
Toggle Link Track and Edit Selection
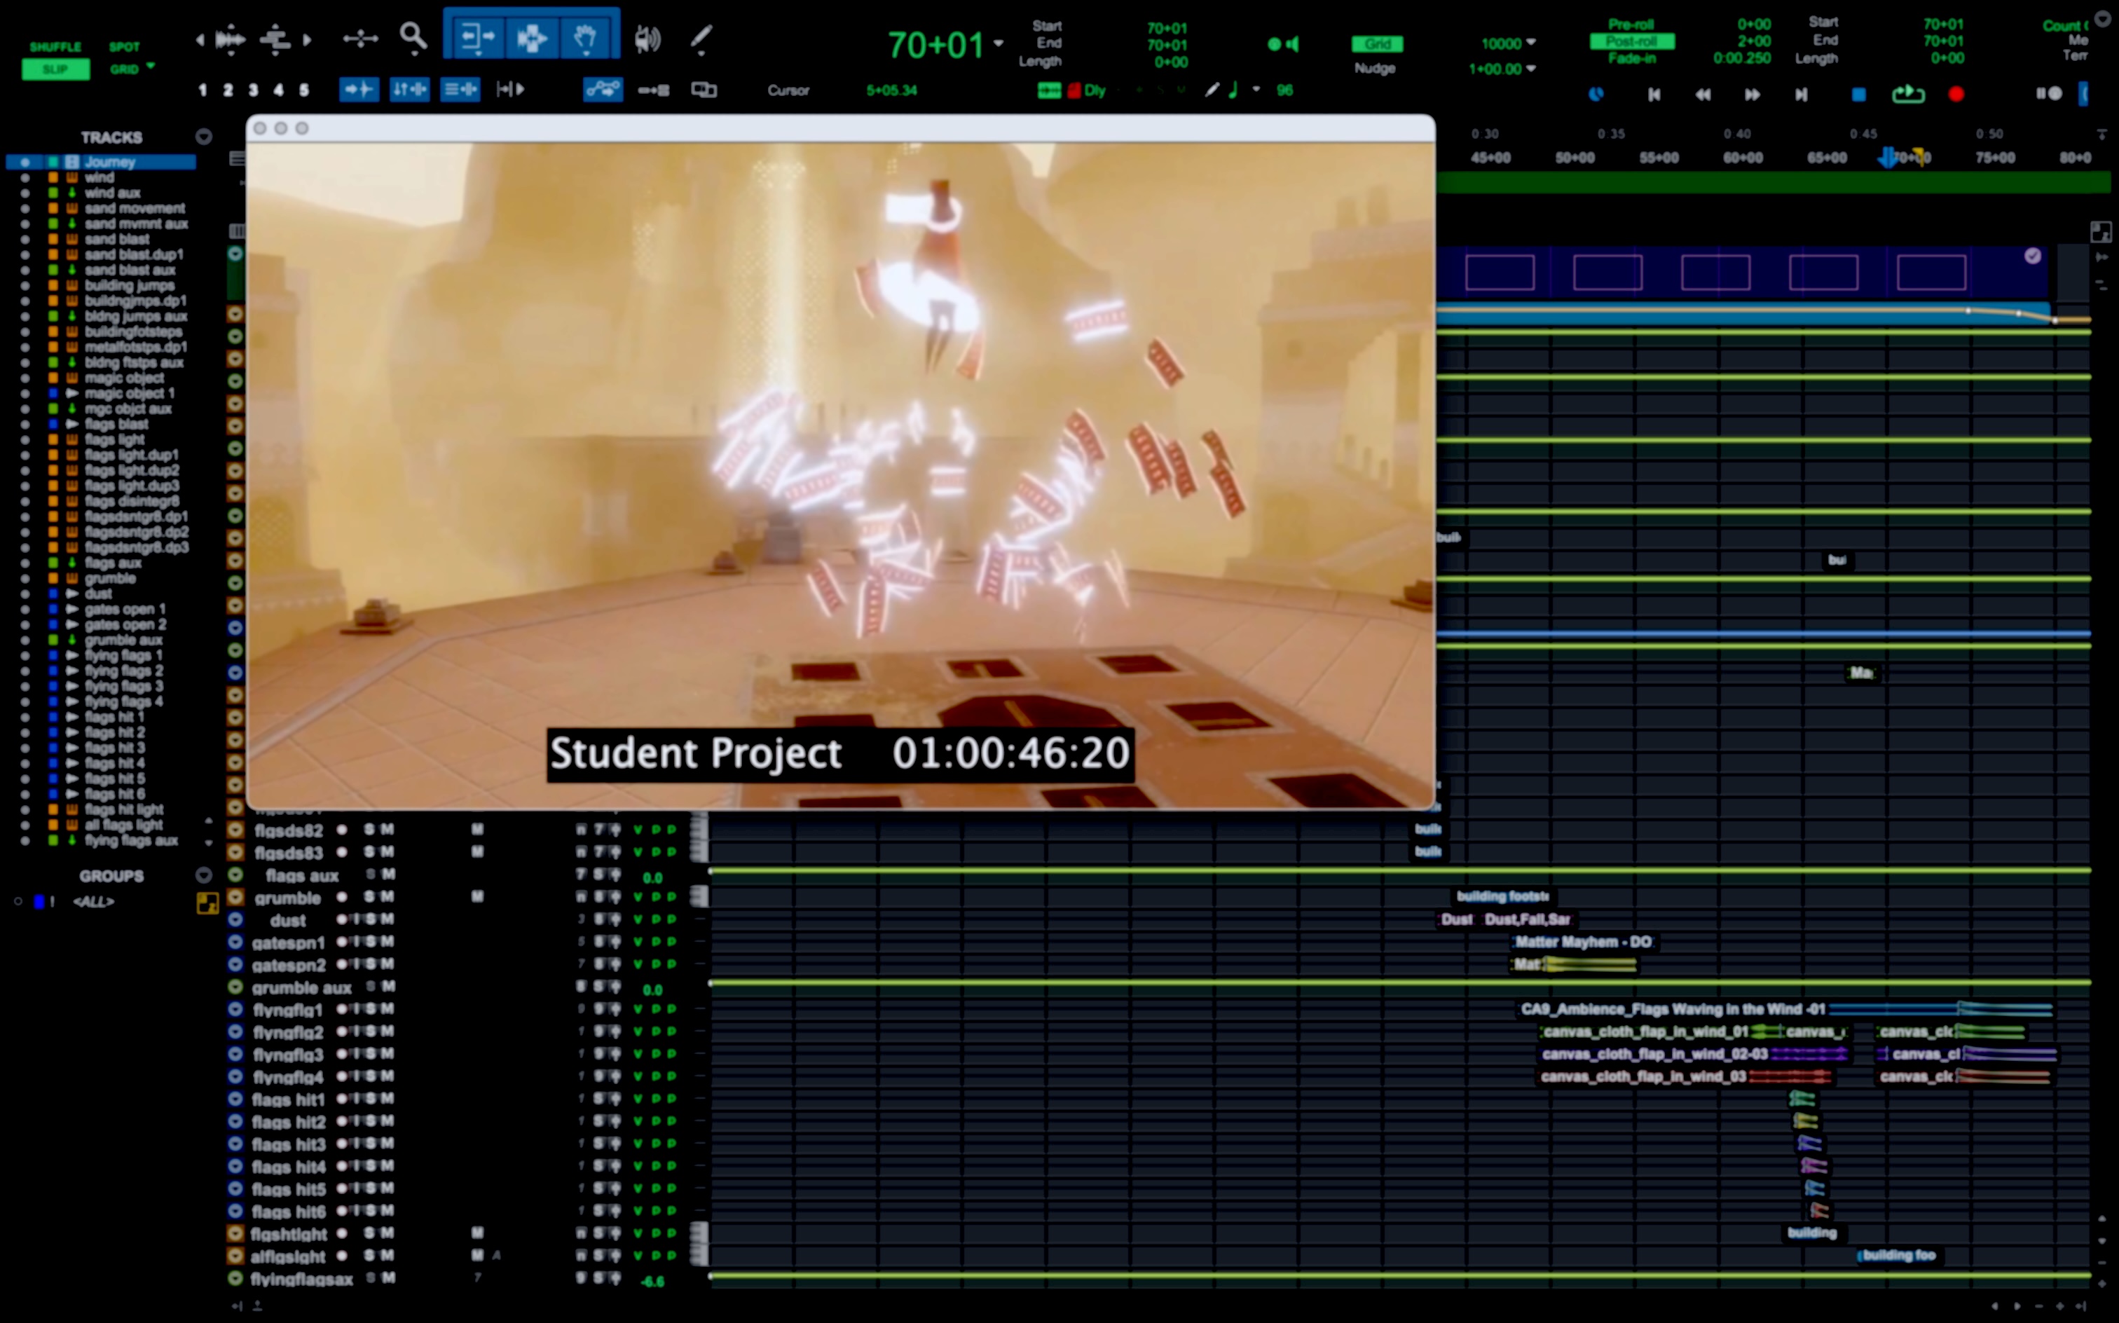coord(460,88)
